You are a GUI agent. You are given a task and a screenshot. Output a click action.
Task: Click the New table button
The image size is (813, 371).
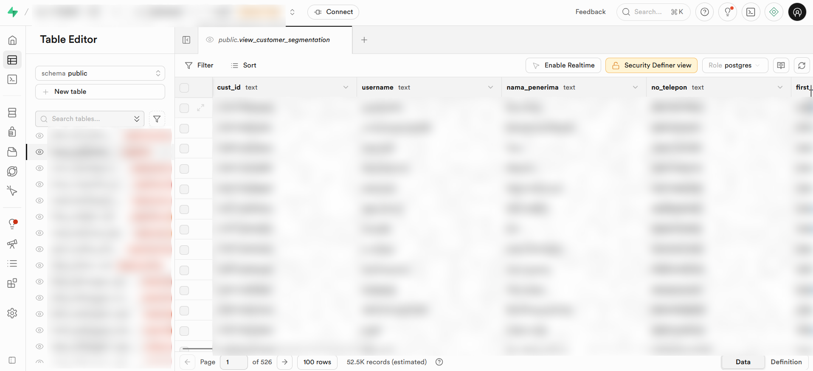click(x=100, y=92)
